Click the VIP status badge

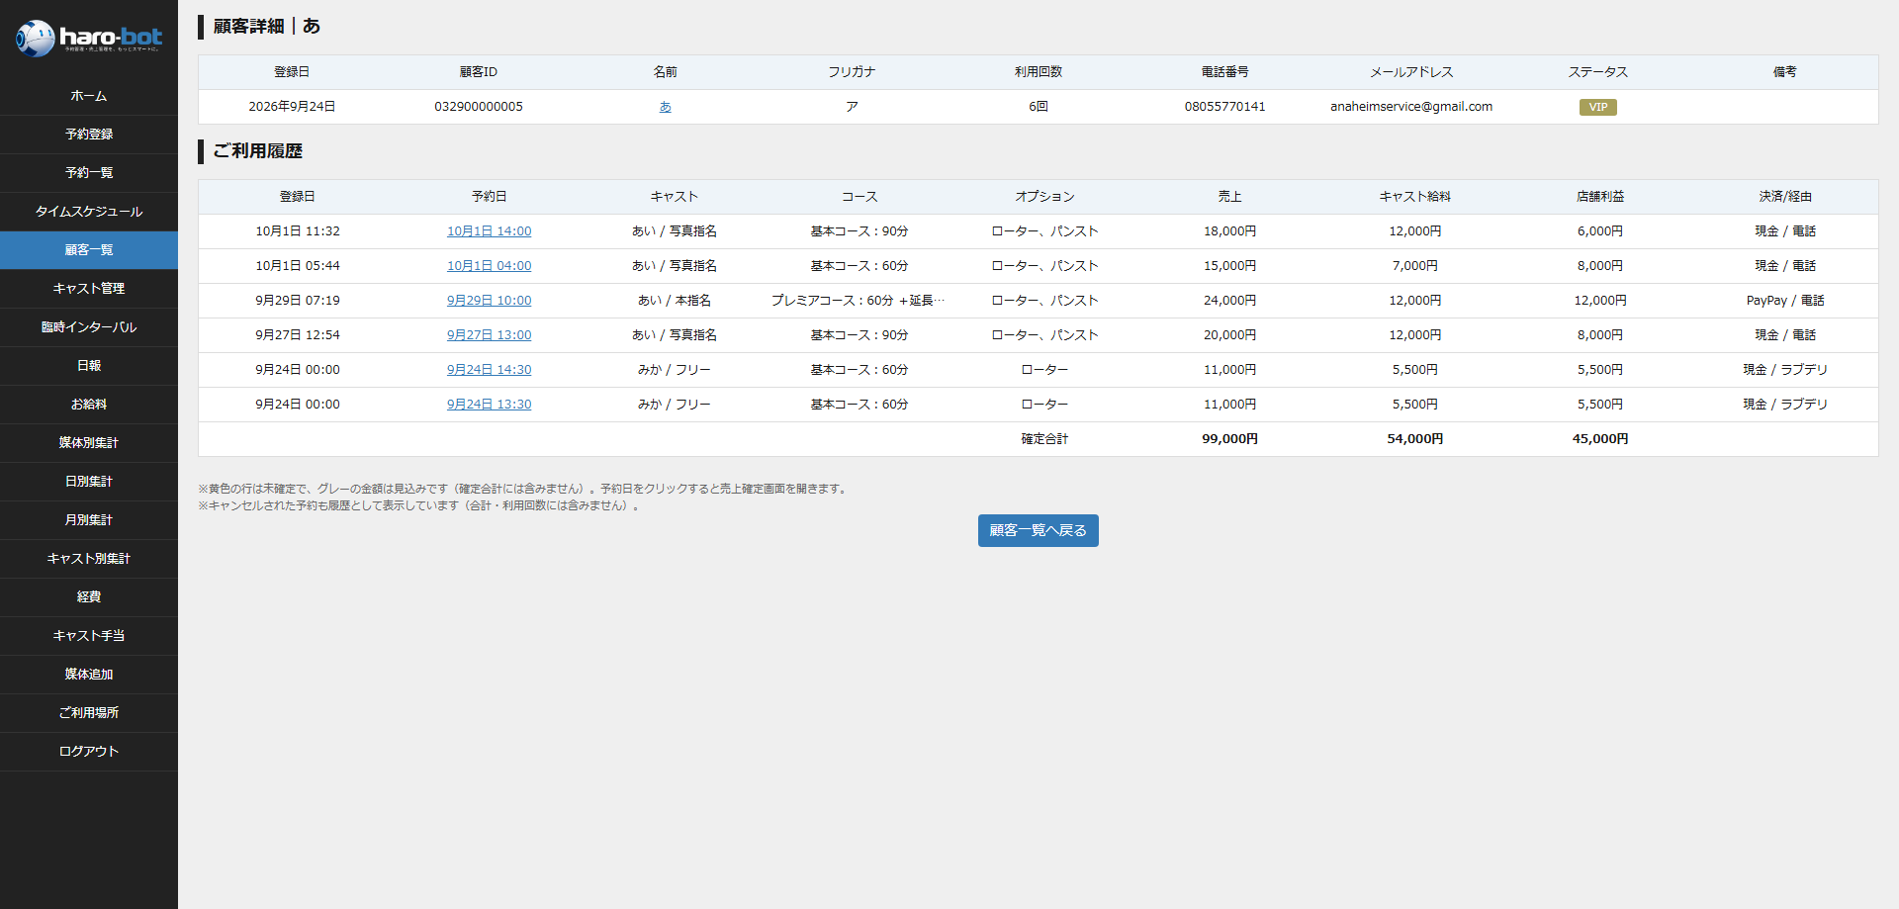[1597, 107]
